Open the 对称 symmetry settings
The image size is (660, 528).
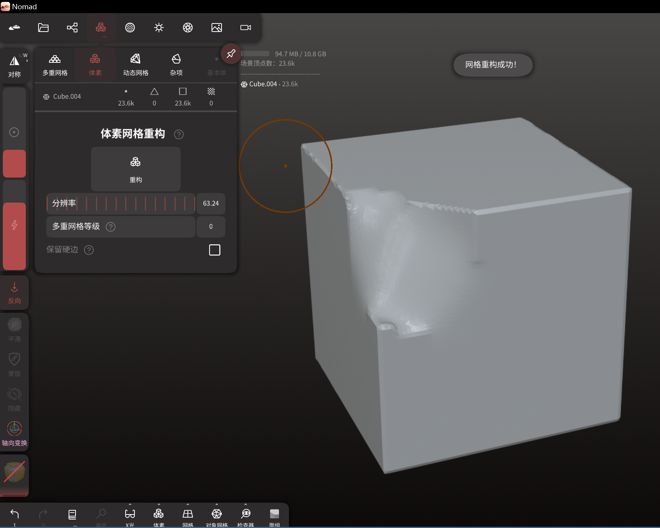pyautogui.click(x=14, y=65)
